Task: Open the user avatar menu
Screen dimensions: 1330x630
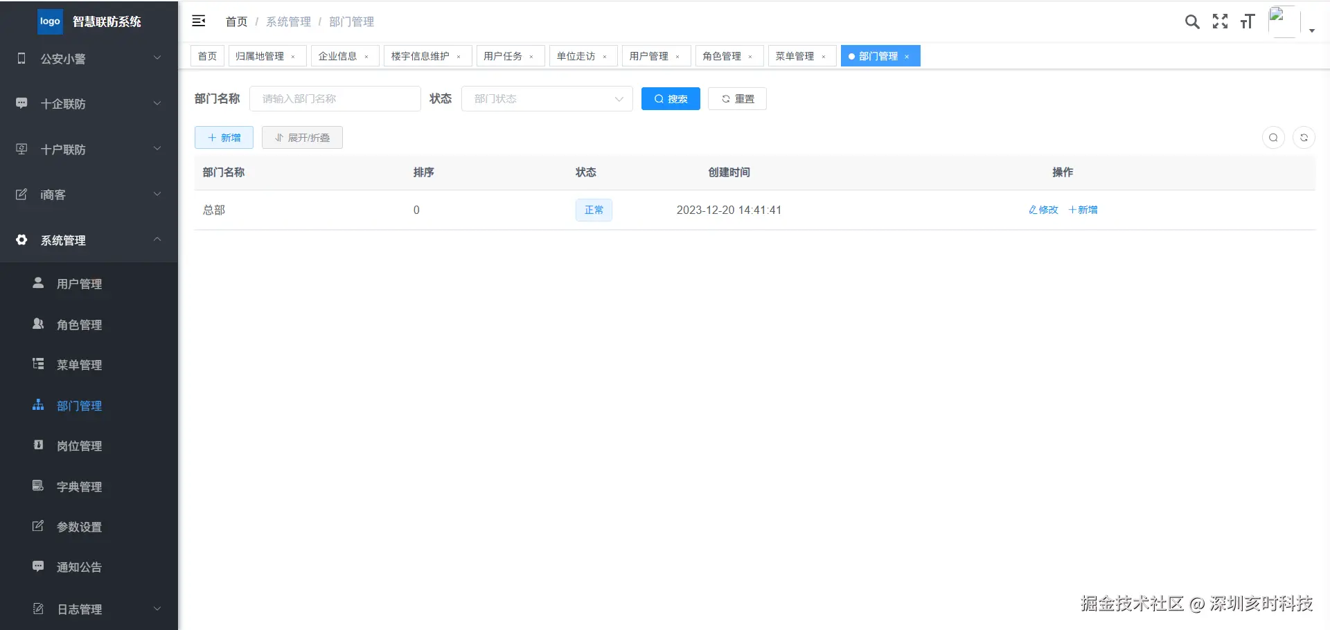Action: (x=1283, y=21)
